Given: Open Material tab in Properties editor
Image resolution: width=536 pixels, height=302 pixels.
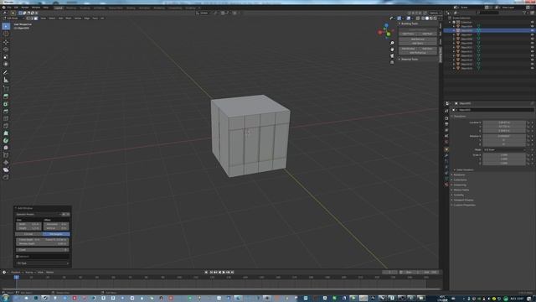Looking at the screenshot, I should [x=446, y=185].
